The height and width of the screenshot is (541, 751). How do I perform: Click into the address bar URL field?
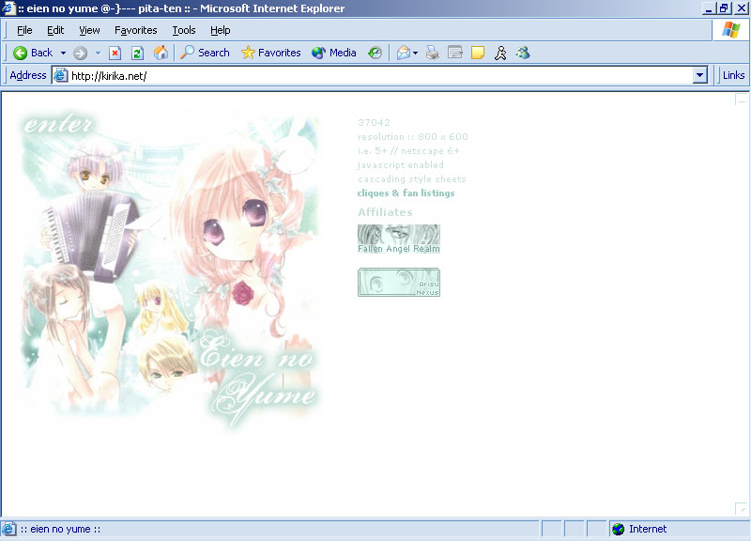point(375,75)
